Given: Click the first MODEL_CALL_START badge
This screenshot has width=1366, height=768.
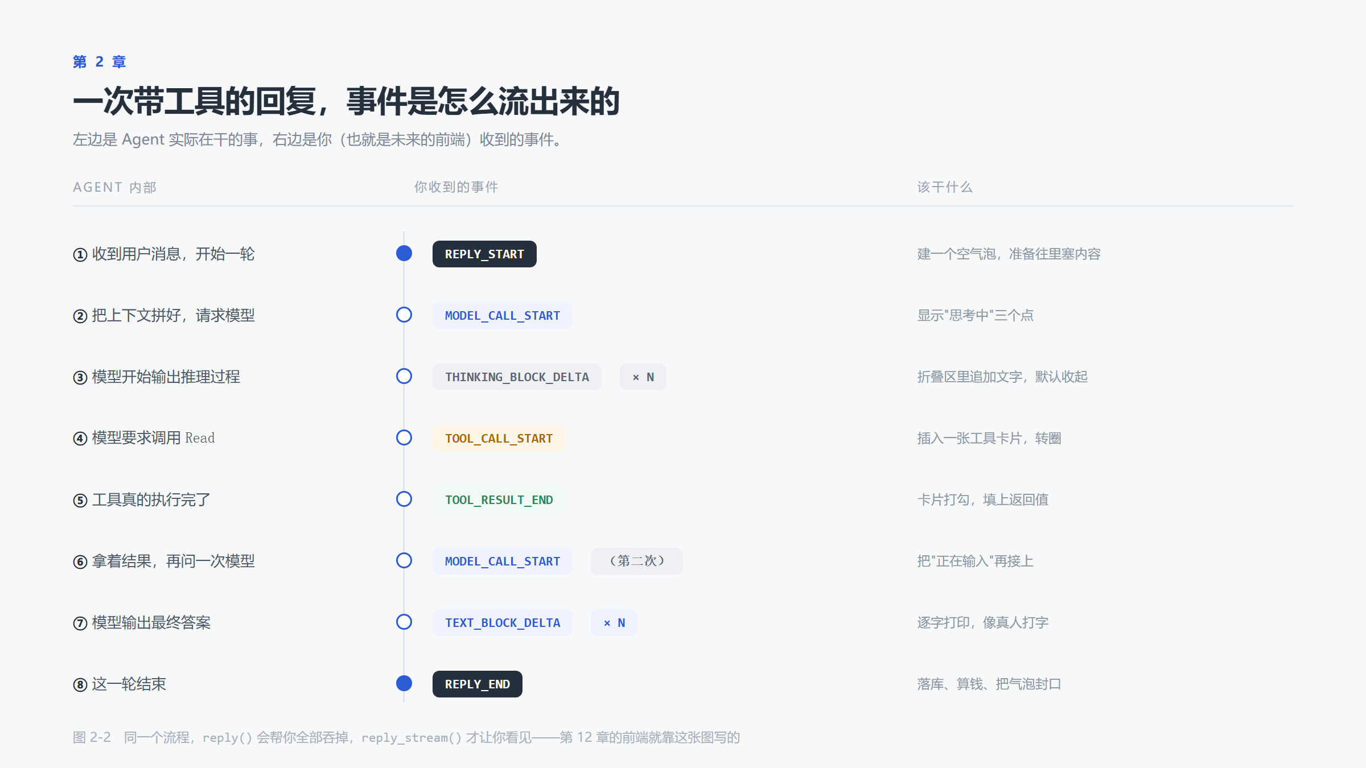Looking at the screenshot, I should tap(503, 315).
